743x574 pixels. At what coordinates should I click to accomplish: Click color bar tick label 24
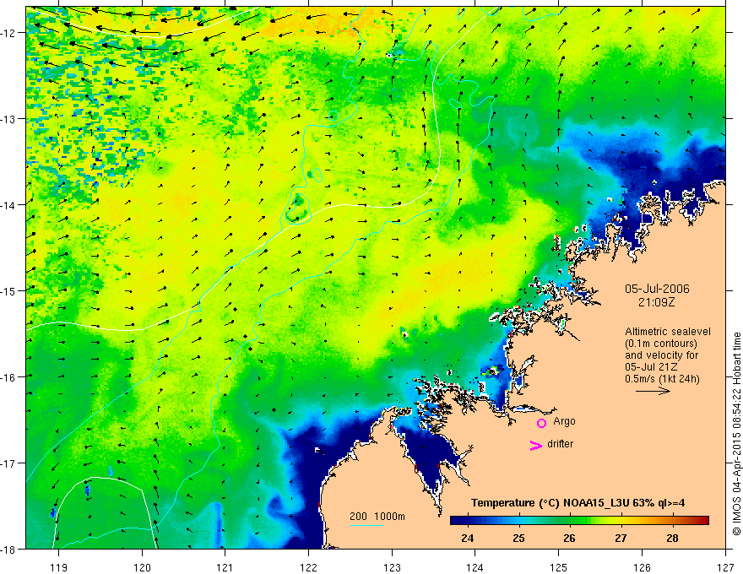tap(467, 538)
